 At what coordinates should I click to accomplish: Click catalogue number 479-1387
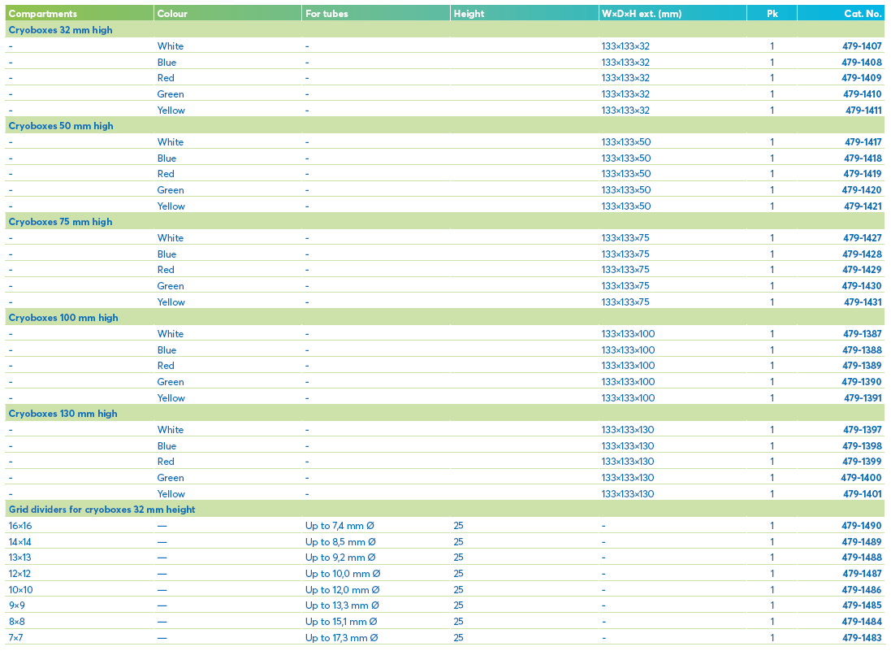(863, 334)
